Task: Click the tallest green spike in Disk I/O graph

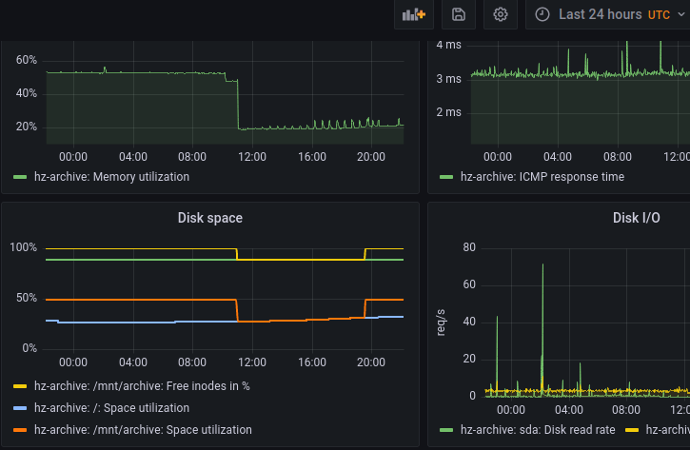Action: point(542,265)
